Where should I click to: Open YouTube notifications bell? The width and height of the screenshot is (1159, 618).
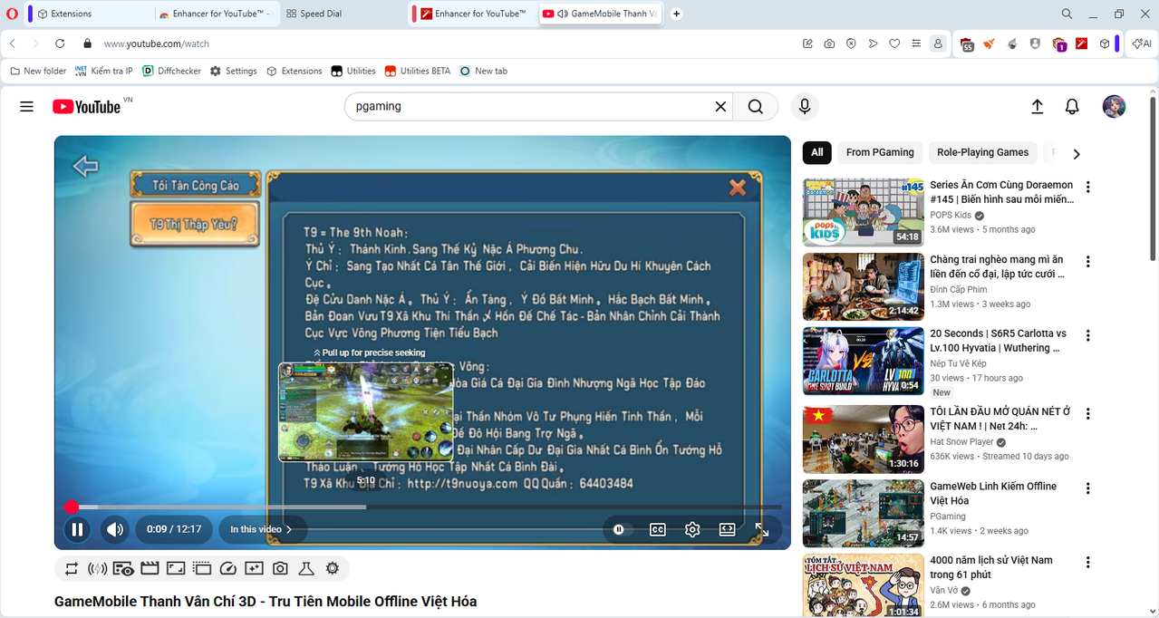tap(1072, 107)
